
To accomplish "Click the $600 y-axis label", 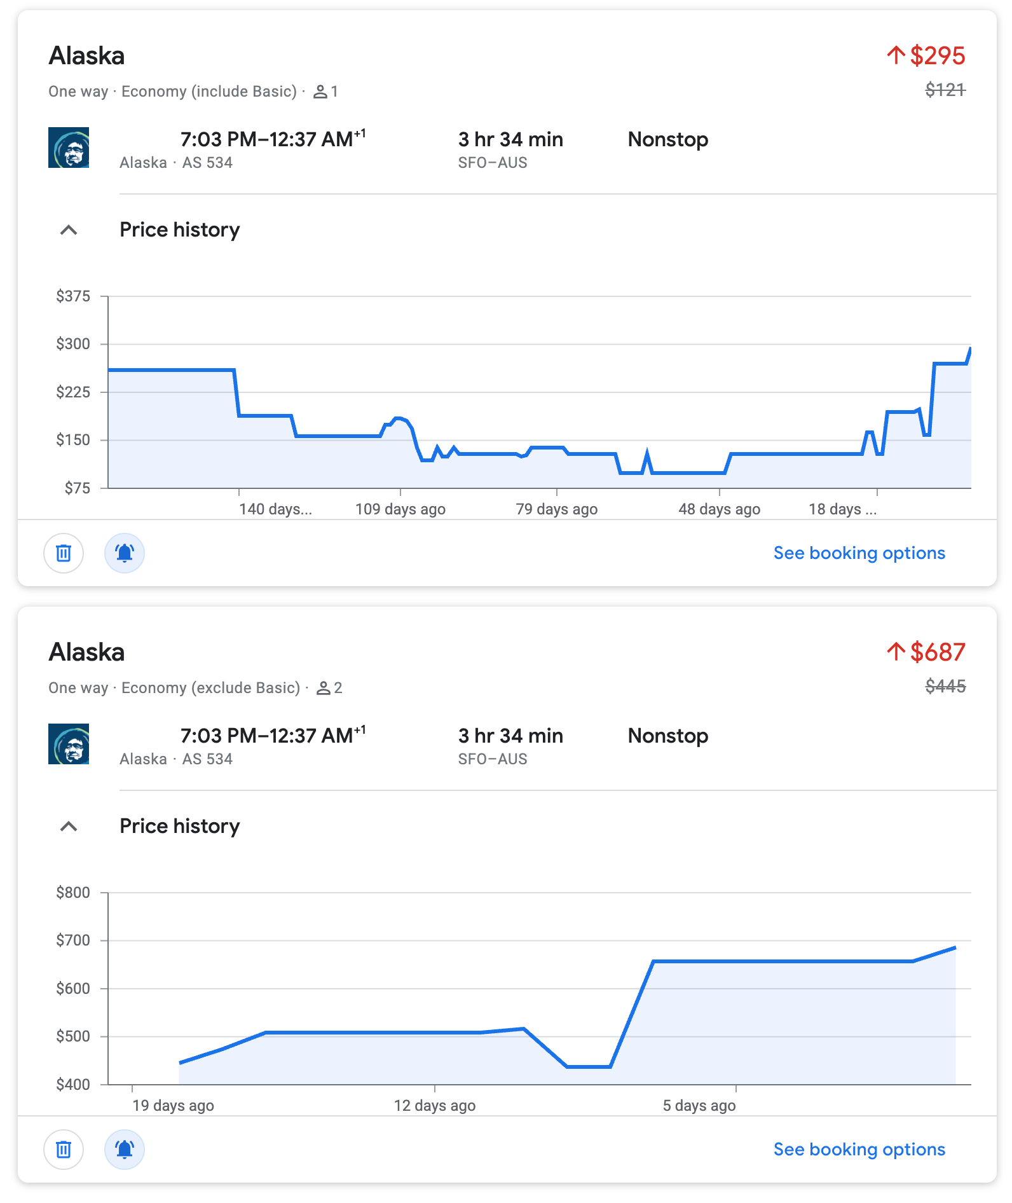I will tap(73, 989).
